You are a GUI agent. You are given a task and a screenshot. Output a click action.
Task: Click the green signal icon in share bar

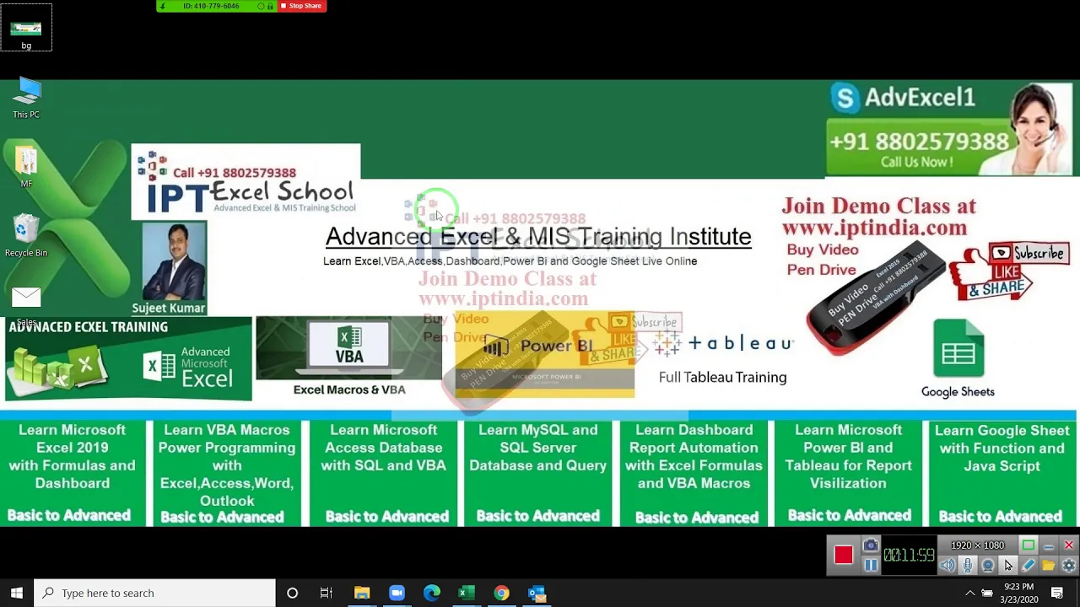(163, 6)
